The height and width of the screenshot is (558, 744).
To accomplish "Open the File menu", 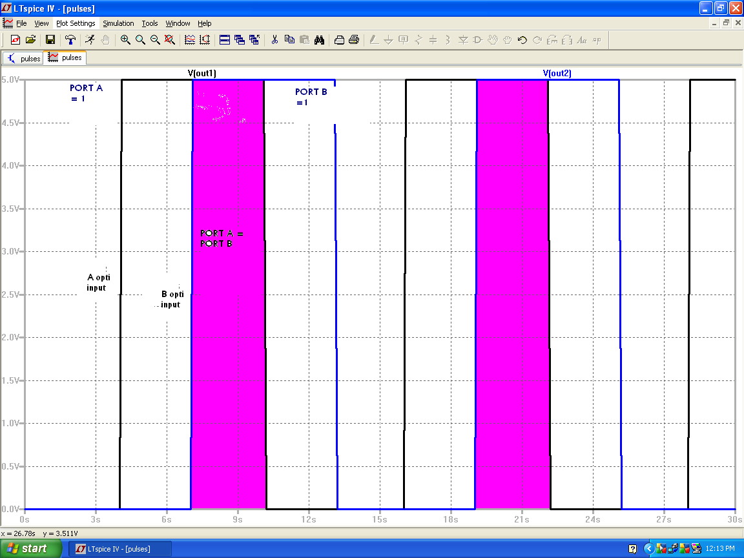I will click(x=21, y=23).
